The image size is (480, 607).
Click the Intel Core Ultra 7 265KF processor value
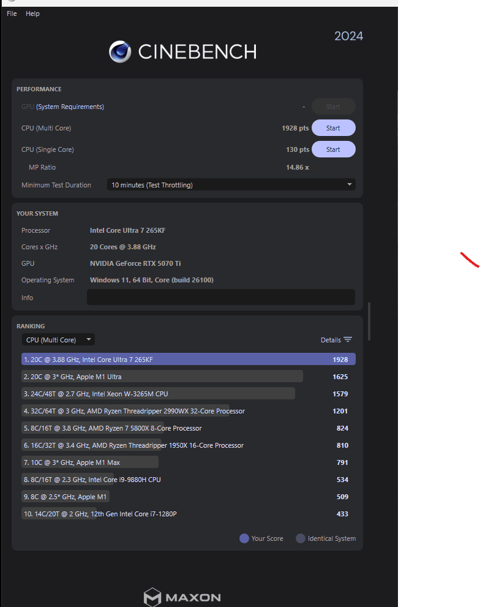tap(128, 230)
